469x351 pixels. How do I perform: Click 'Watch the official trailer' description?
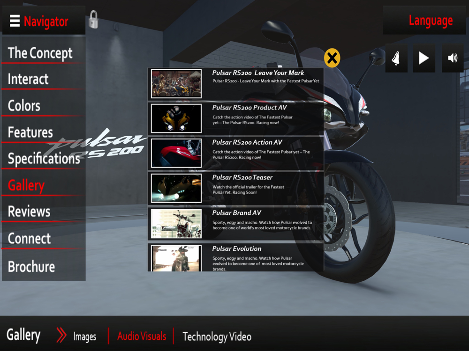tap(248, 190)
